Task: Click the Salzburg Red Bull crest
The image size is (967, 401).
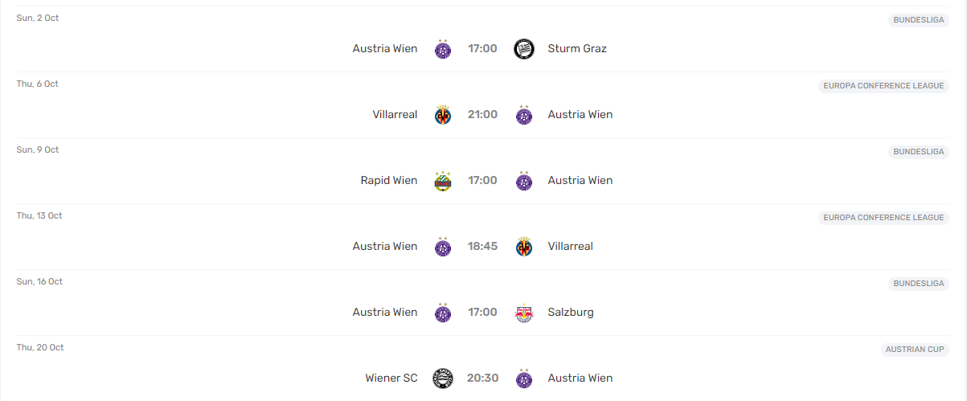Action: pos(524,313)
